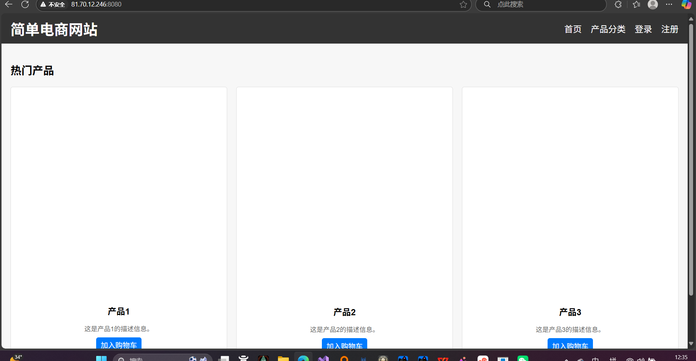Open the Task View taskbar icon
The width and height of the screenshot is (696, 361).
[x=224, y=358]
